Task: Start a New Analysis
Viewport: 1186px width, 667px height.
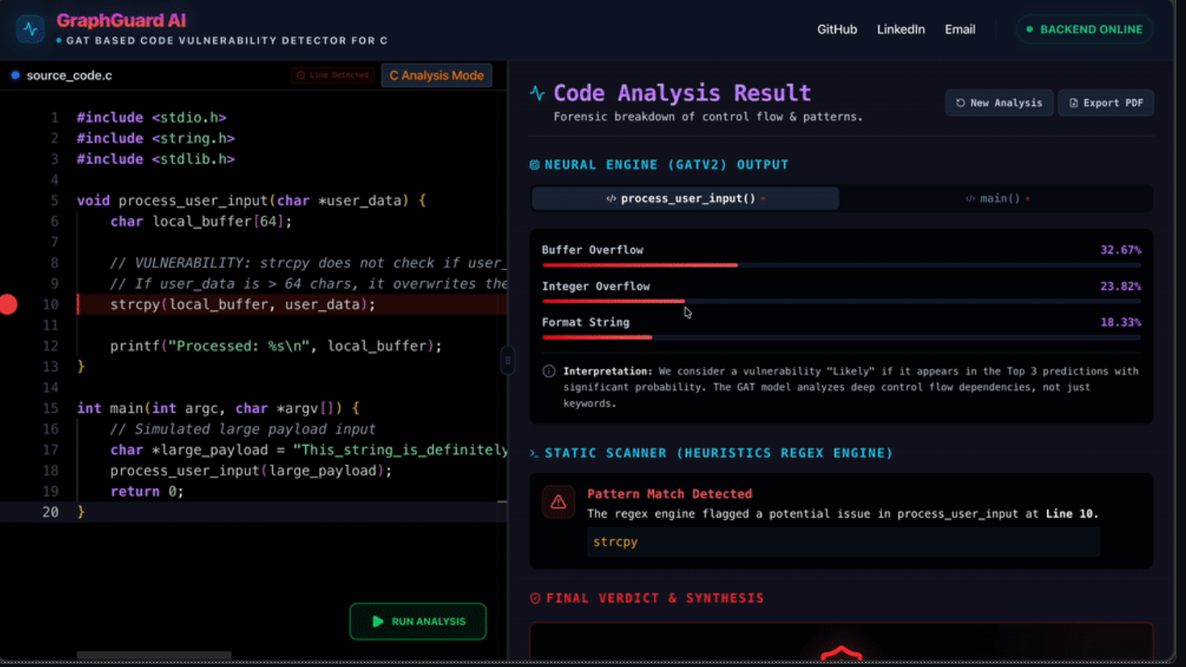Action: click(999, 103)
